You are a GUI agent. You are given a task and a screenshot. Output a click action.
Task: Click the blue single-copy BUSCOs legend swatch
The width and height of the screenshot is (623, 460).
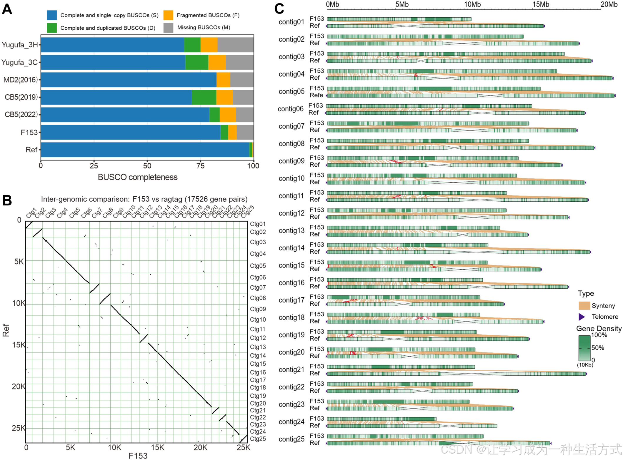click(52, 15)
